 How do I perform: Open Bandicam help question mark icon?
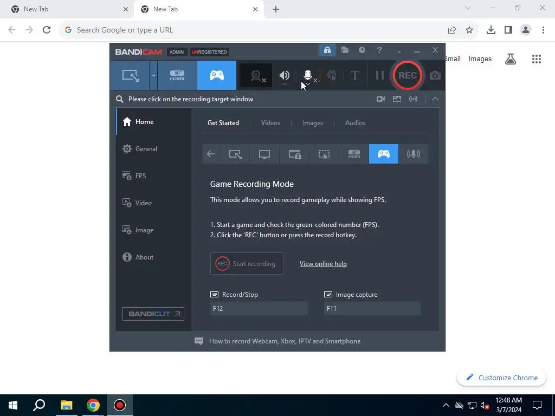379,50
